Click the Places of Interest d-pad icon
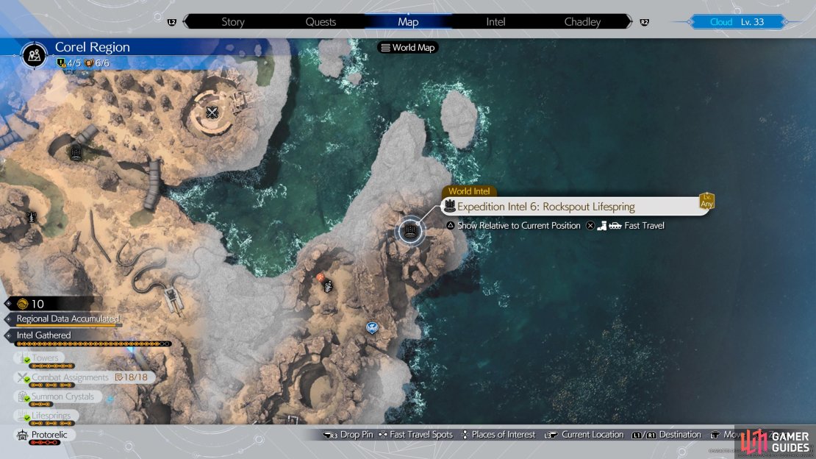The width and height of the screenshot is (816, 459). pos(465,435)
